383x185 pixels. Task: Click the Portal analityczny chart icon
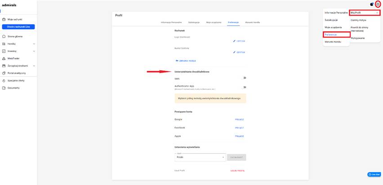tap(4, 73)
